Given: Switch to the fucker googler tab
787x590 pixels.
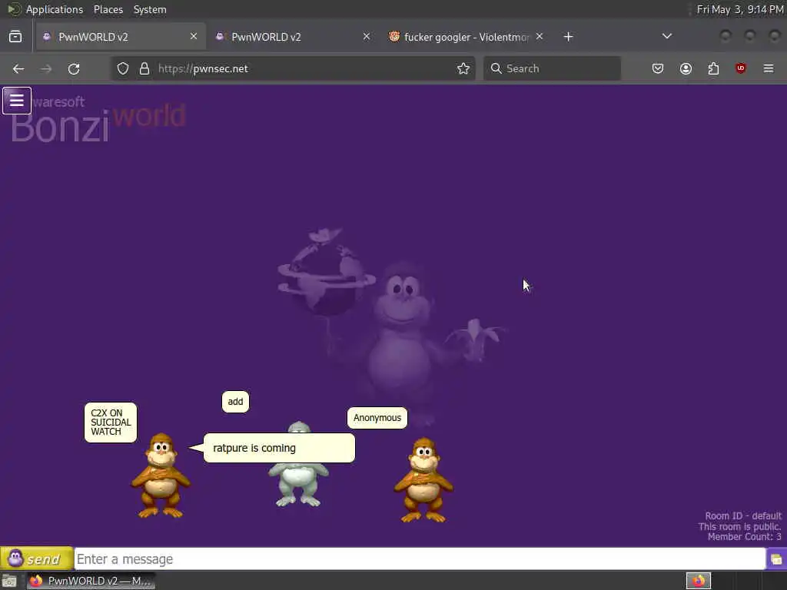Looking at the screenshot, I should (467, 37).
